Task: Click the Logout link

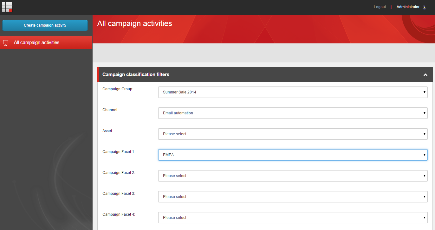Action: tap(380, 7)
